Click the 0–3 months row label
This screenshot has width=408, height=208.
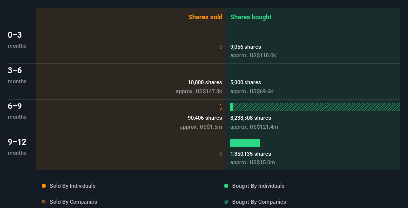click(17, 40)
